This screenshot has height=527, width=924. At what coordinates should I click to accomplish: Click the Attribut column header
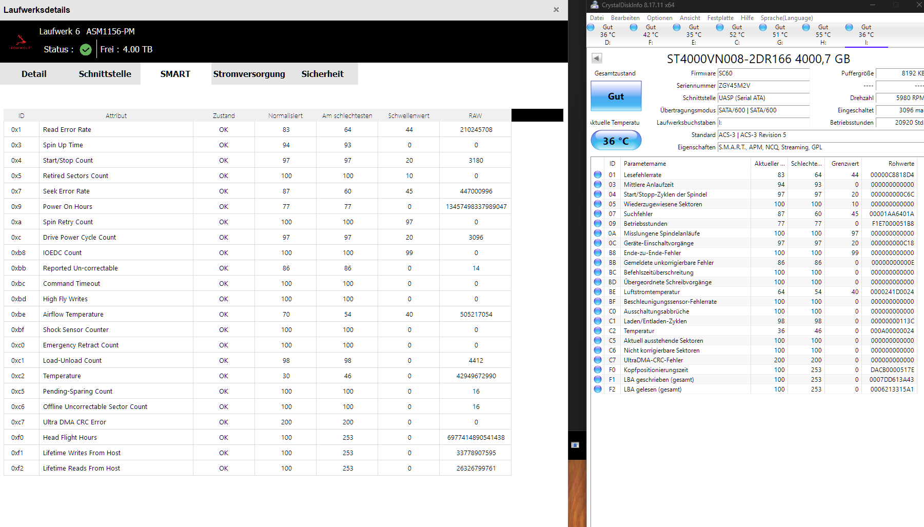(x=116, y=115)
